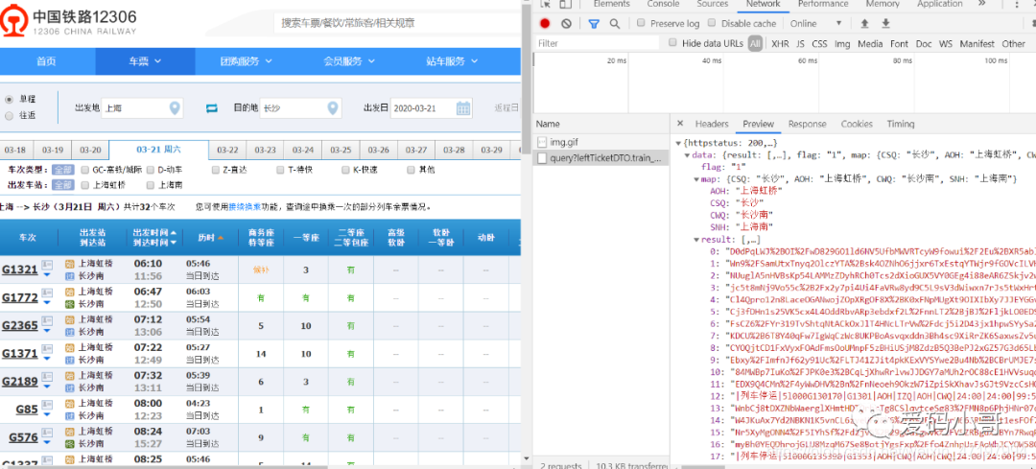
Task: Collapse the map JSON node
Action: pyautogui.click(x=696, y=179)
